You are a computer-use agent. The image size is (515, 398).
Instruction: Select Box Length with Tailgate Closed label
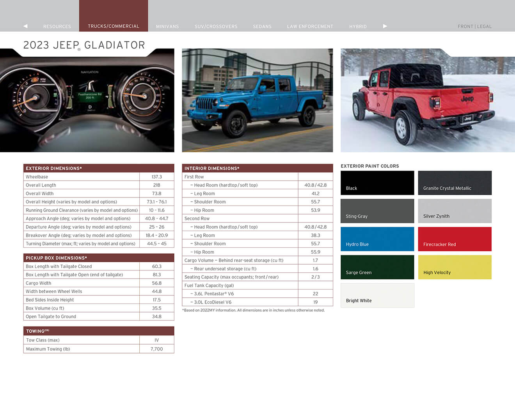click(59, 267)
